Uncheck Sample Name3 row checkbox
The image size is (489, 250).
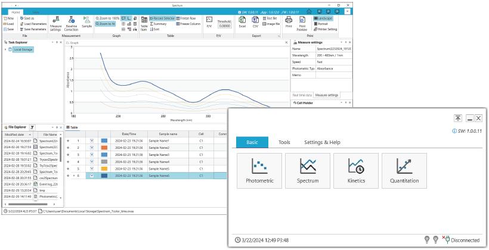[x=92, y=155]
